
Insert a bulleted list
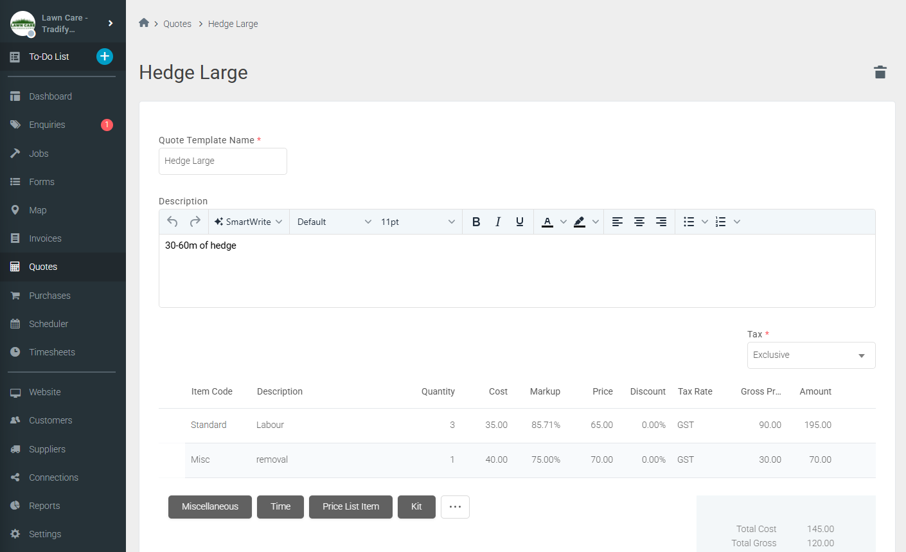(x=689, y=222)
